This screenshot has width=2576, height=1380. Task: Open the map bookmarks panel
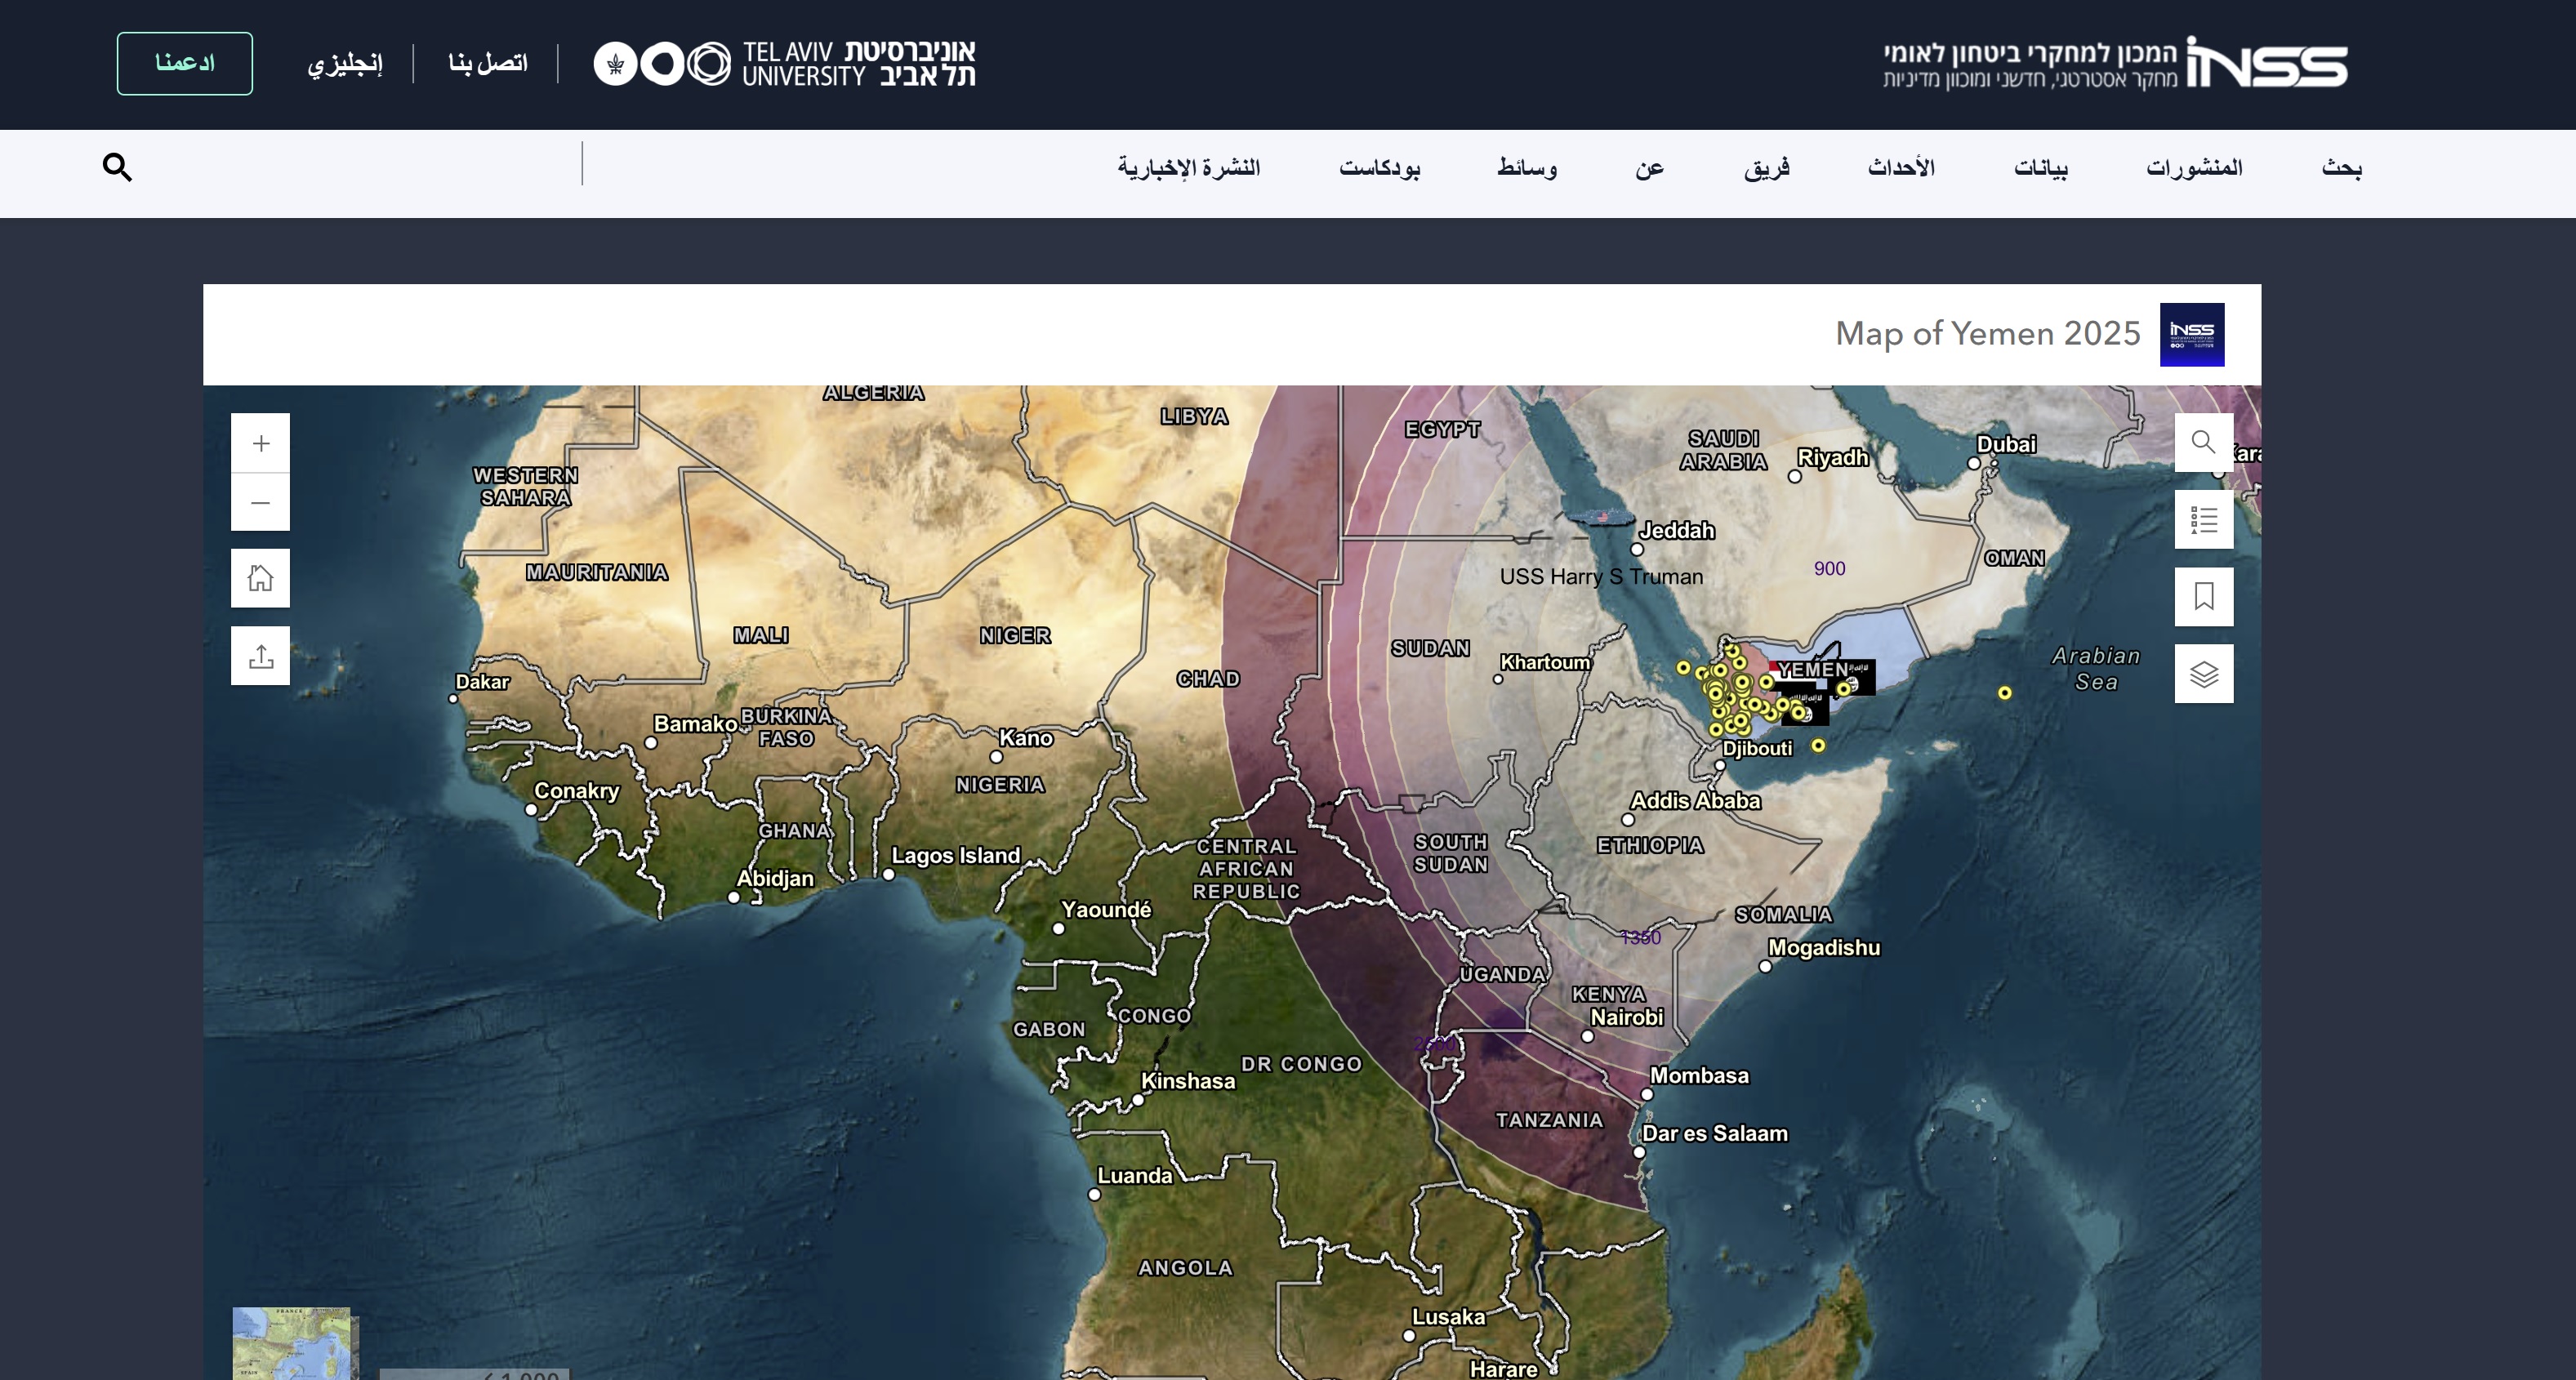[x=2203, y=597]
